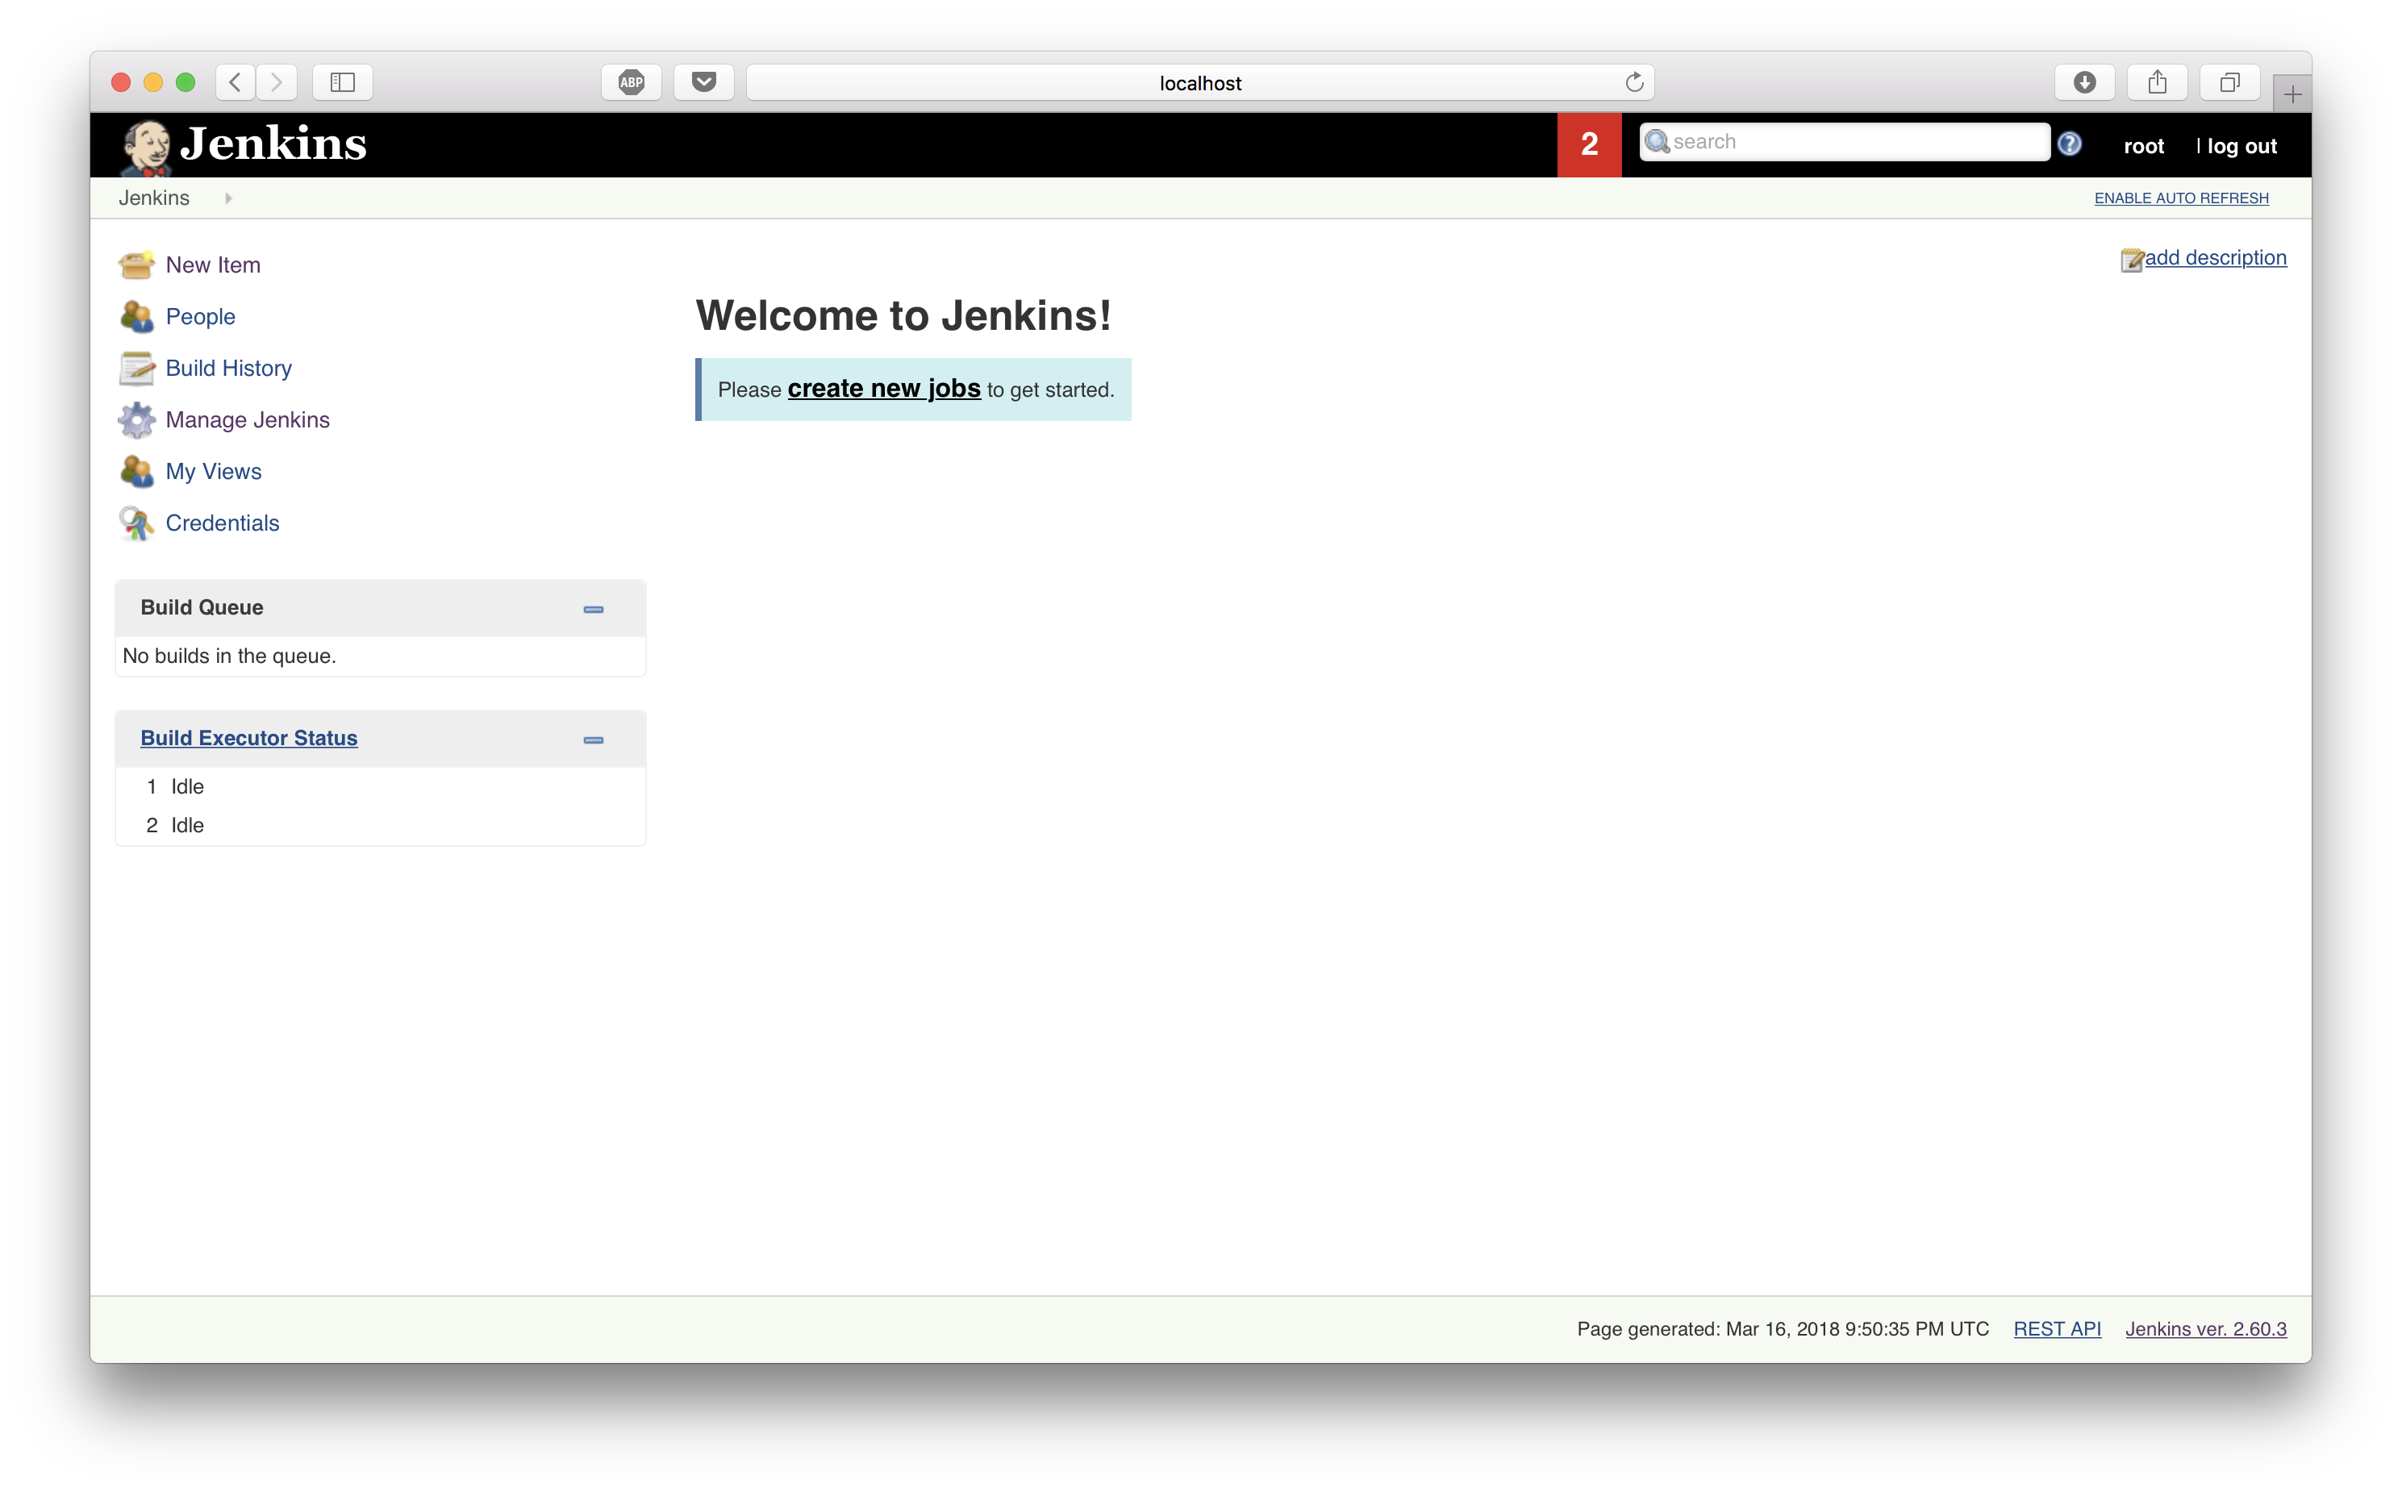Open the REST API footer link
Image resolution: width=2402 pixels, height=1492 pixels.
(x=2057, y=1329)
